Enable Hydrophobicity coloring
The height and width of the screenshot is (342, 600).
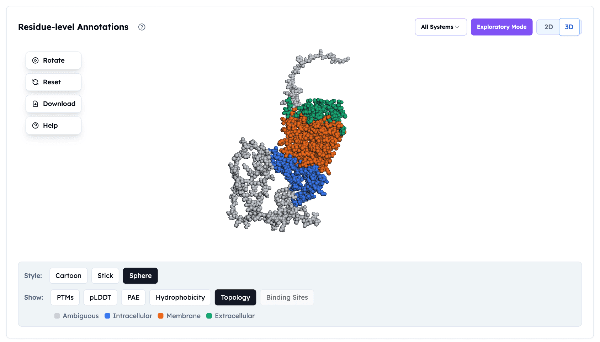pyautogui.click(x=180, y=297)
